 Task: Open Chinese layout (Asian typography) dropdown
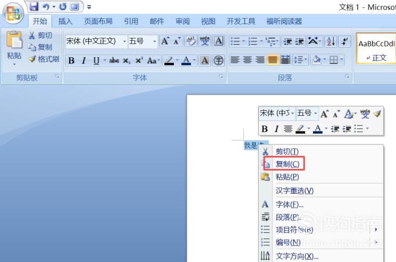(314, 41)
